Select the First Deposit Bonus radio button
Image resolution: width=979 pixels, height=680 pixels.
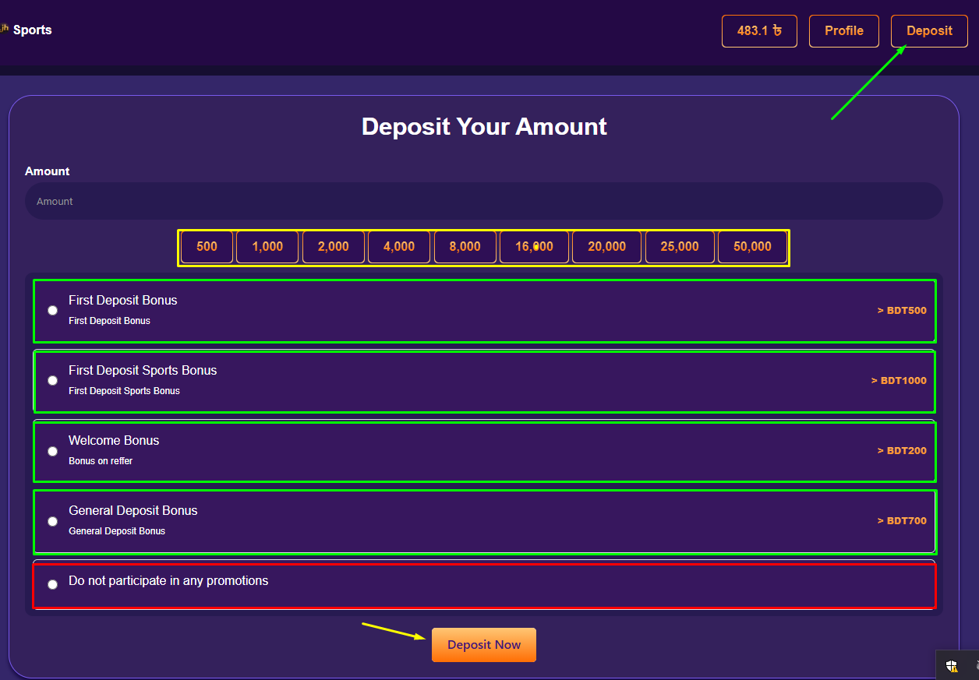pos(52,310)
